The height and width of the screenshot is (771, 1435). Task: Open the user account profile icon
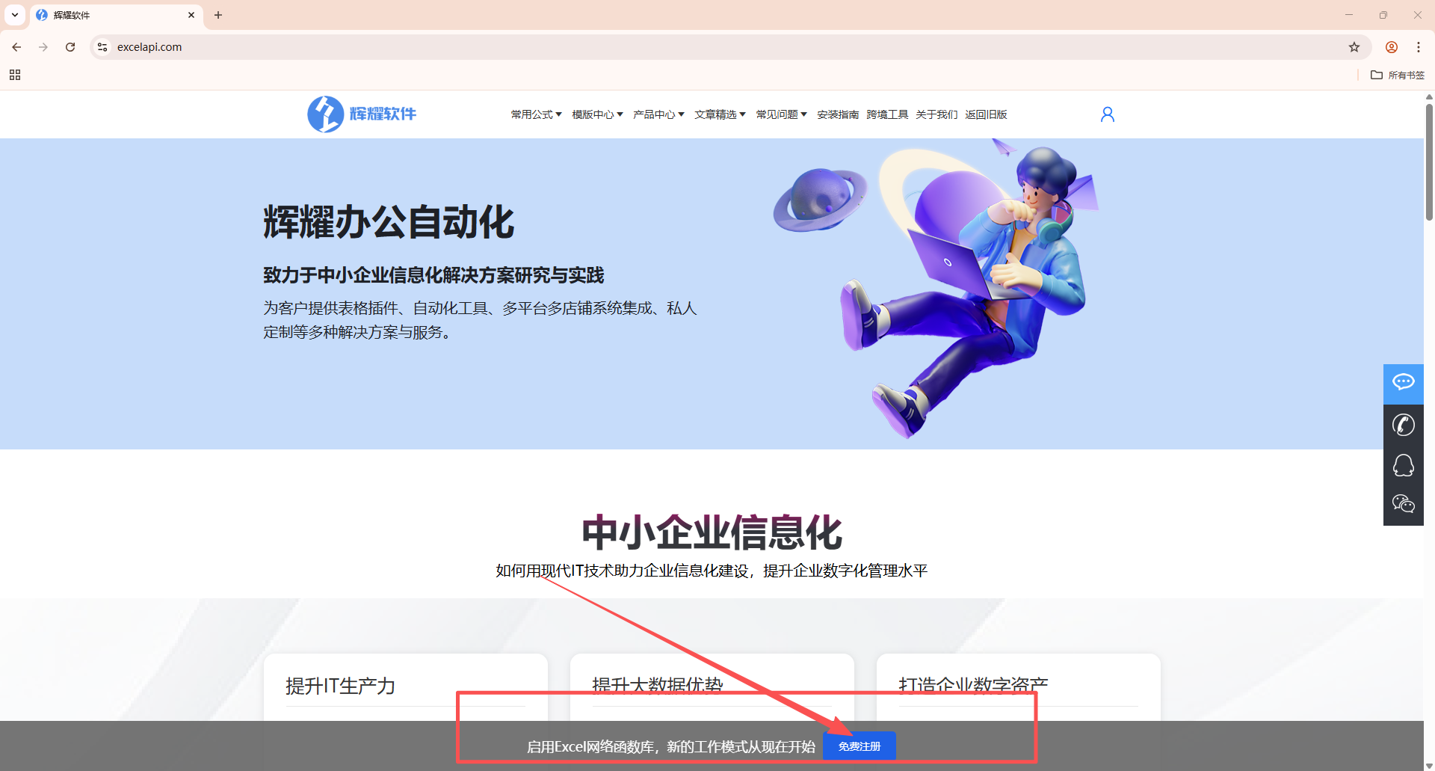click(x=1108, y=114)
